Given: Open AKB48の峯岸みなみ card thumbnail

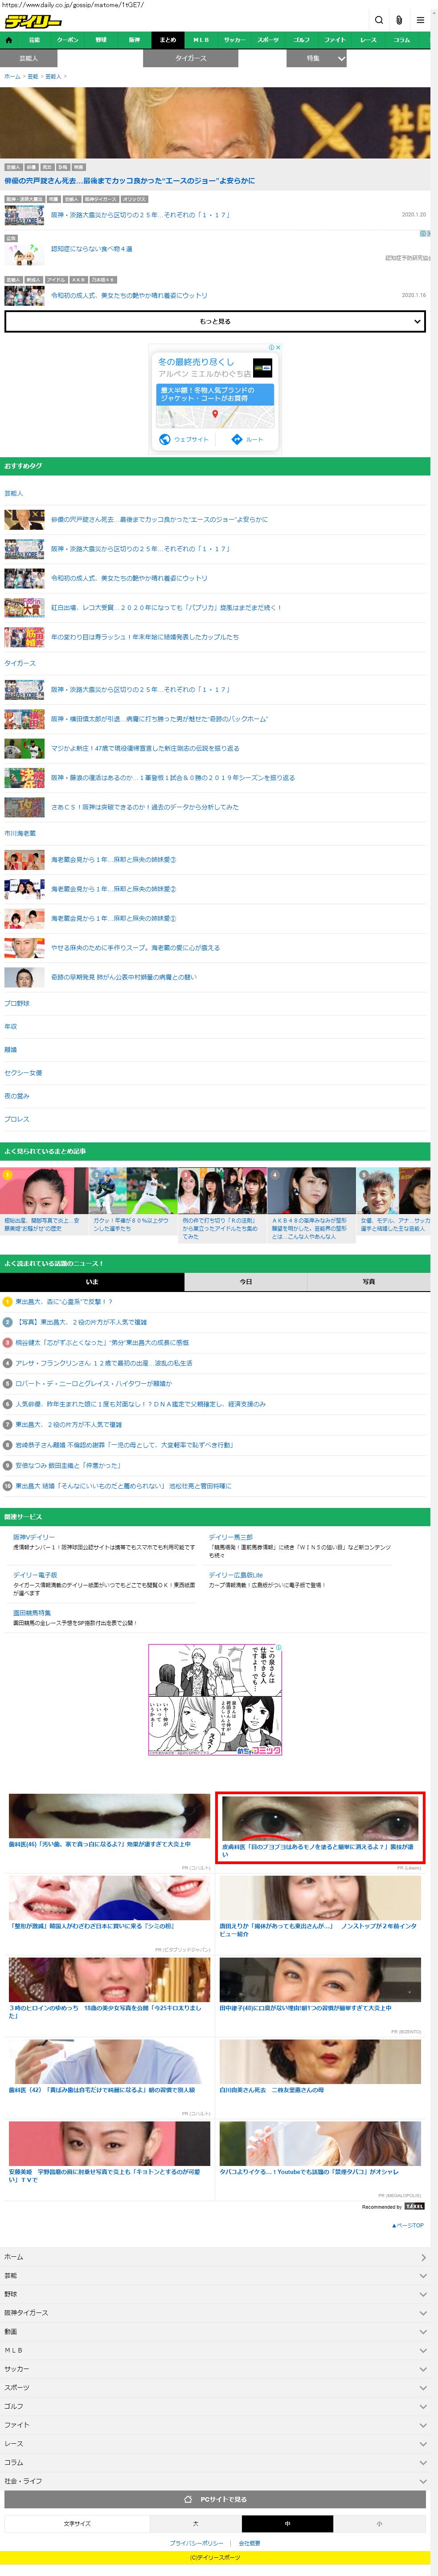Looking at the screenshot, I should (x=312, y=1191).
